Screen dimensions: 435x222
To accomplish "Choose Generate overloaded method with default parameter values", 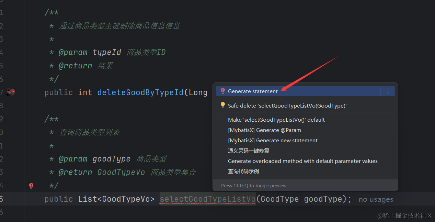I will pyautogui.click(x=302, y=161).
